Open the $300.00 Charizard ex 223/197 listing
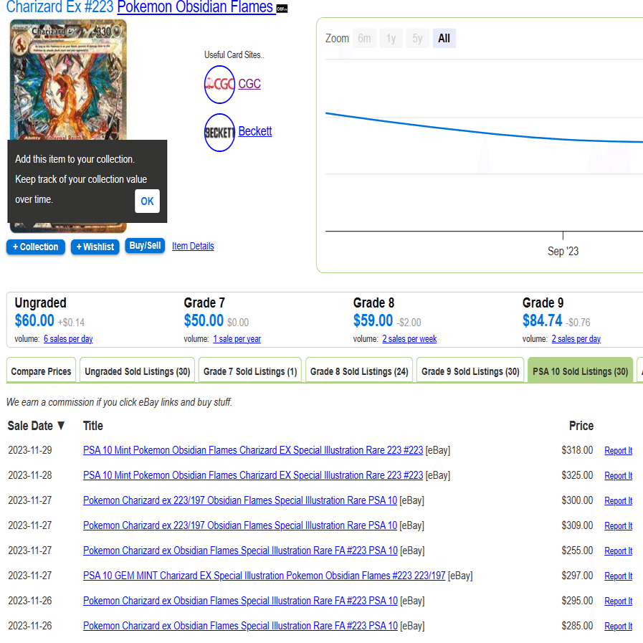 [240, 500]
